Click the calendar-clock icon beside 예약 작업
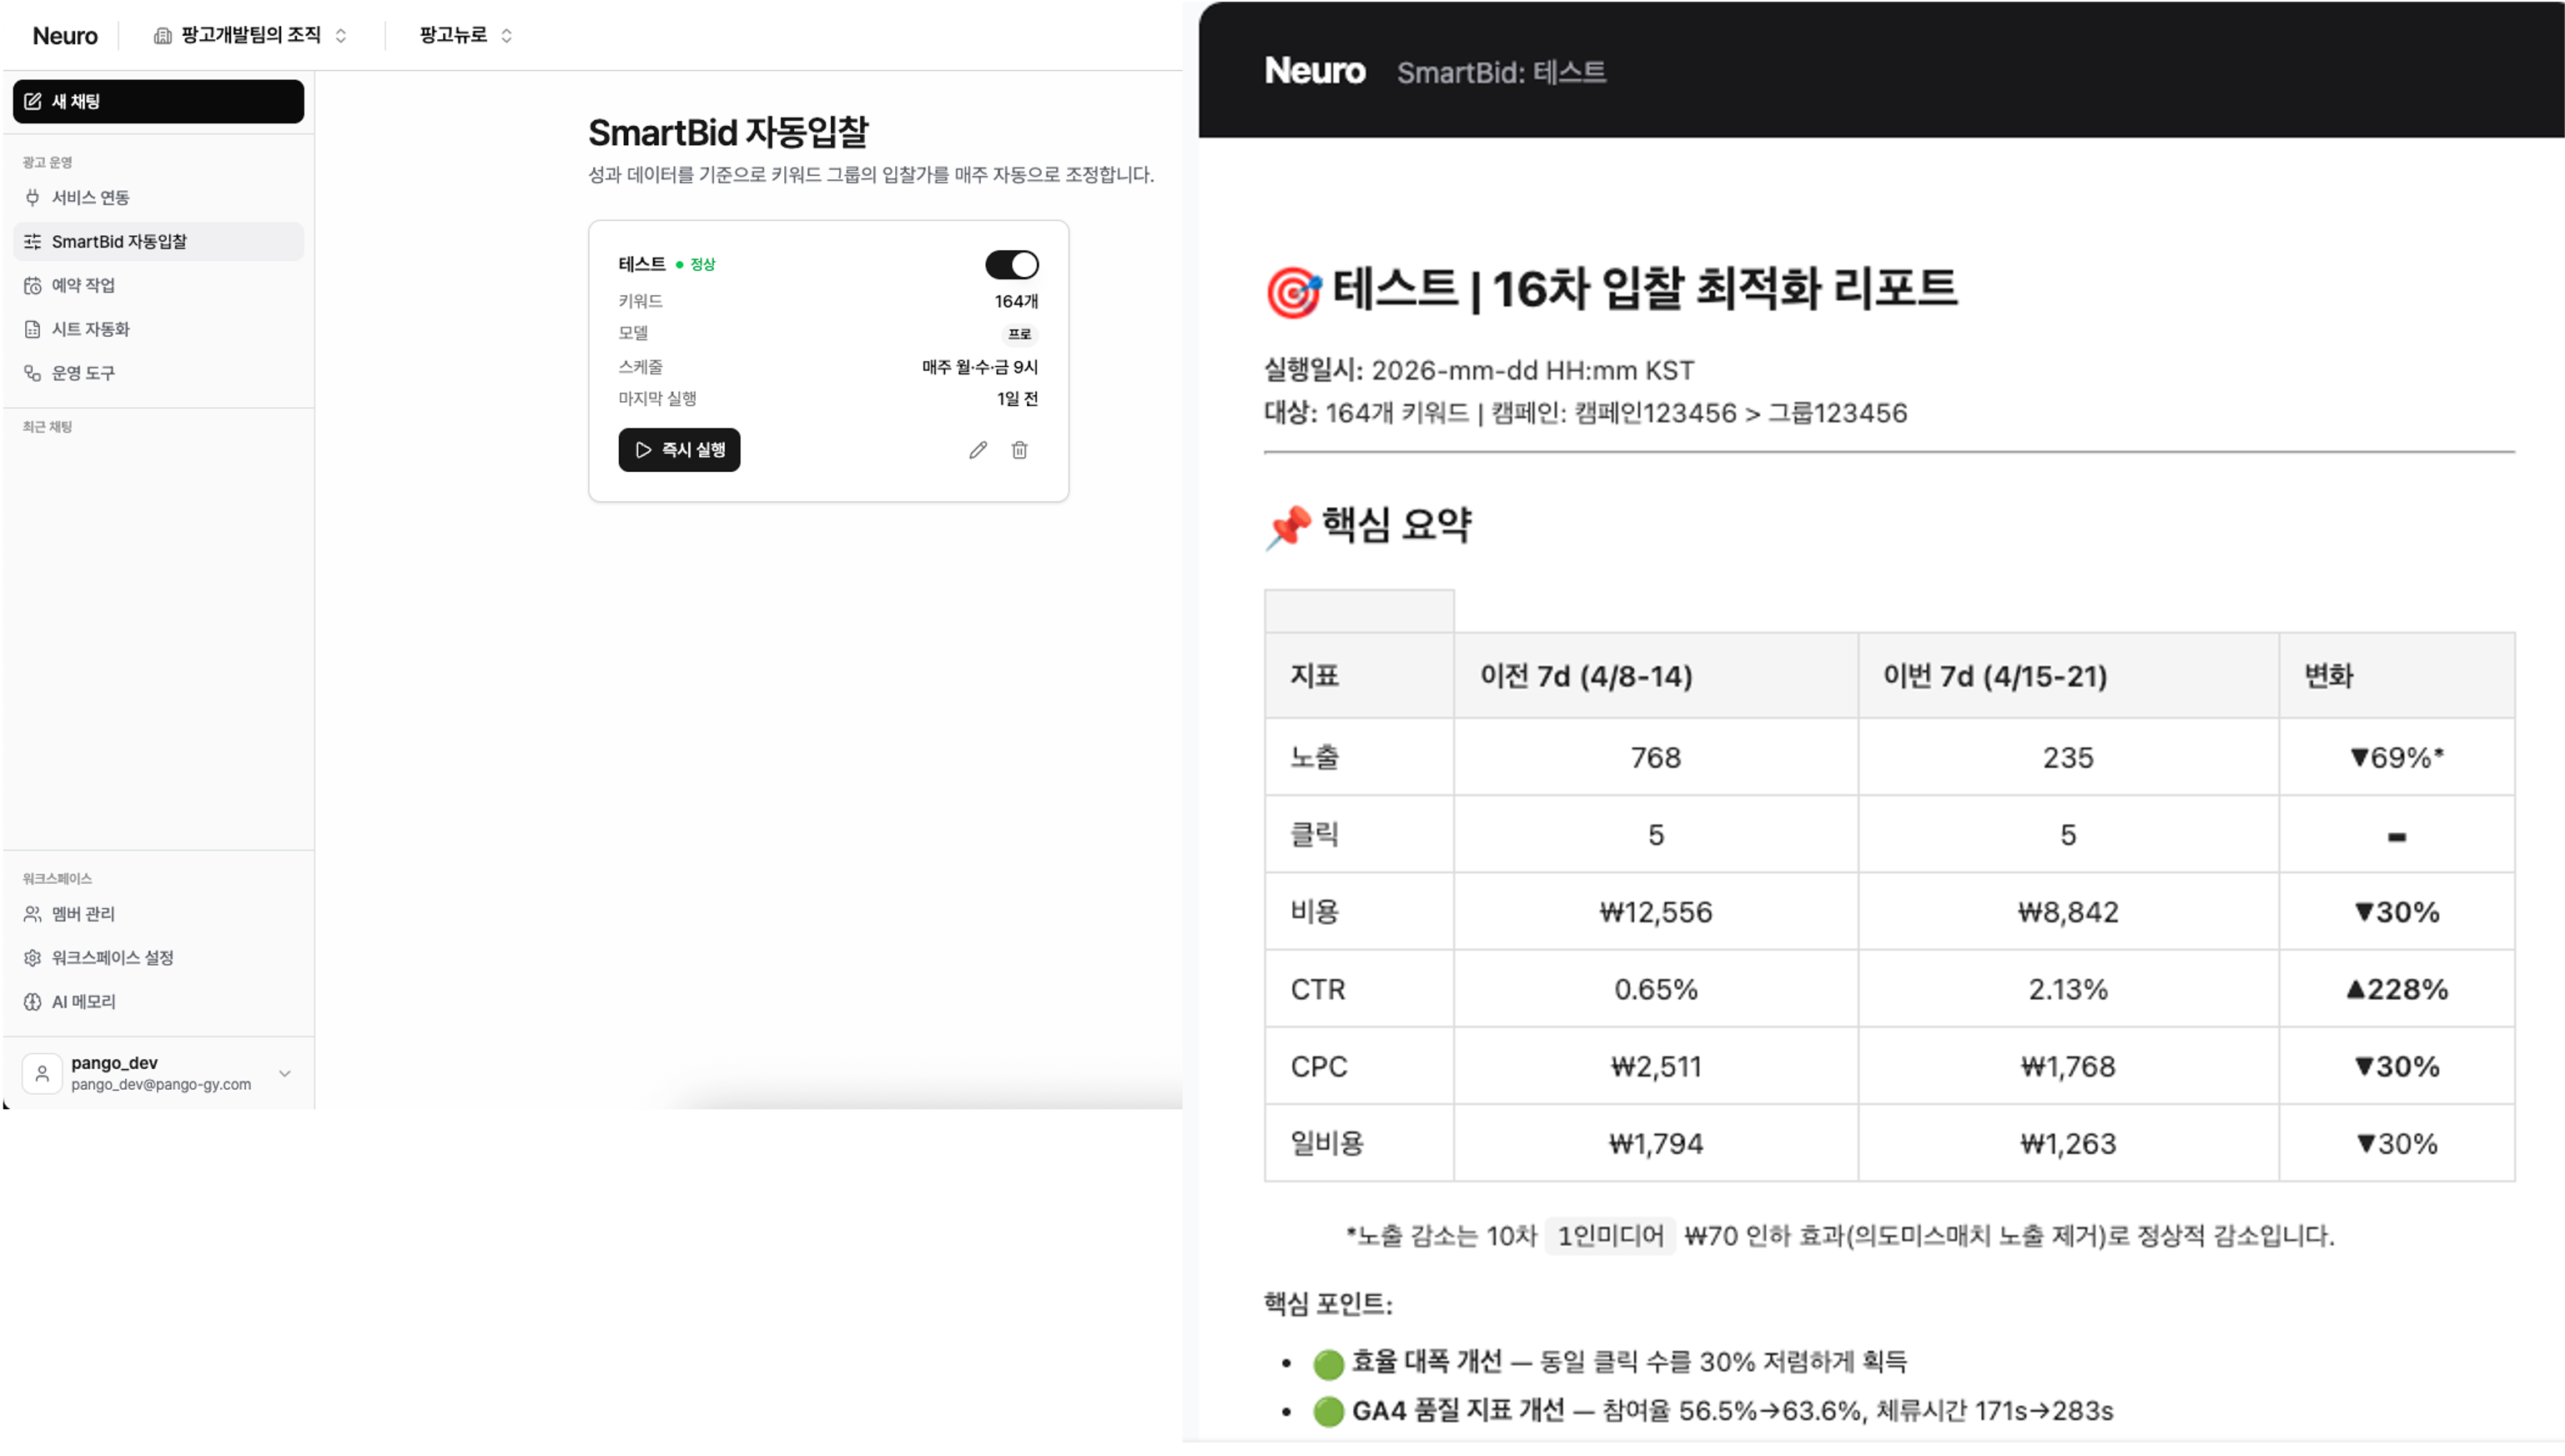This screenshot has width=2565, height=1456. coord(33,285)
